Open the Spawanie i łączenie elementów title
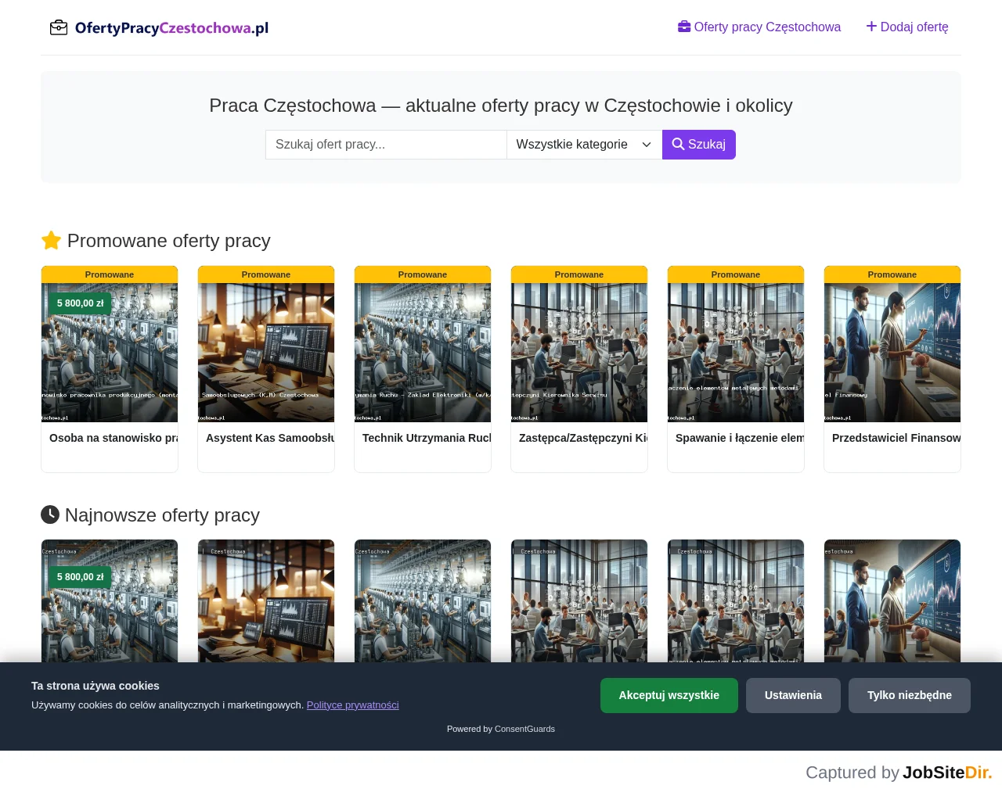The image size is (1002, 796). [x=740, y=438]
